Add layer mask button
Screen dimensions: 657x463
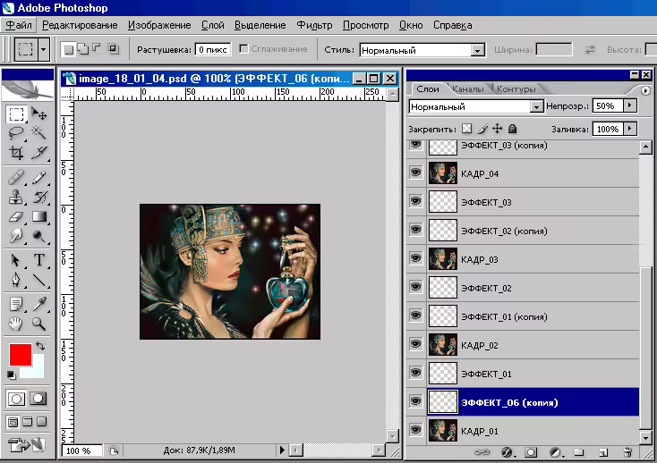[531, 452]
